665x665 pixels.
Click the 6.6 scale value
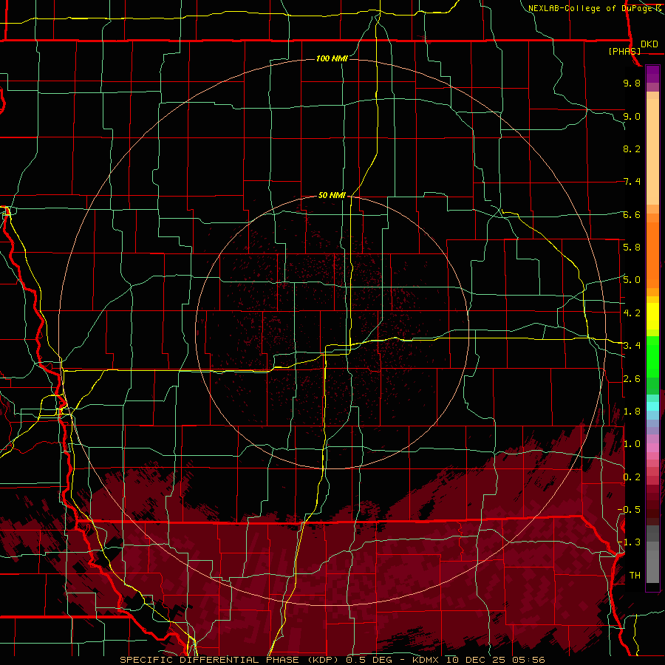pos(632,214)
